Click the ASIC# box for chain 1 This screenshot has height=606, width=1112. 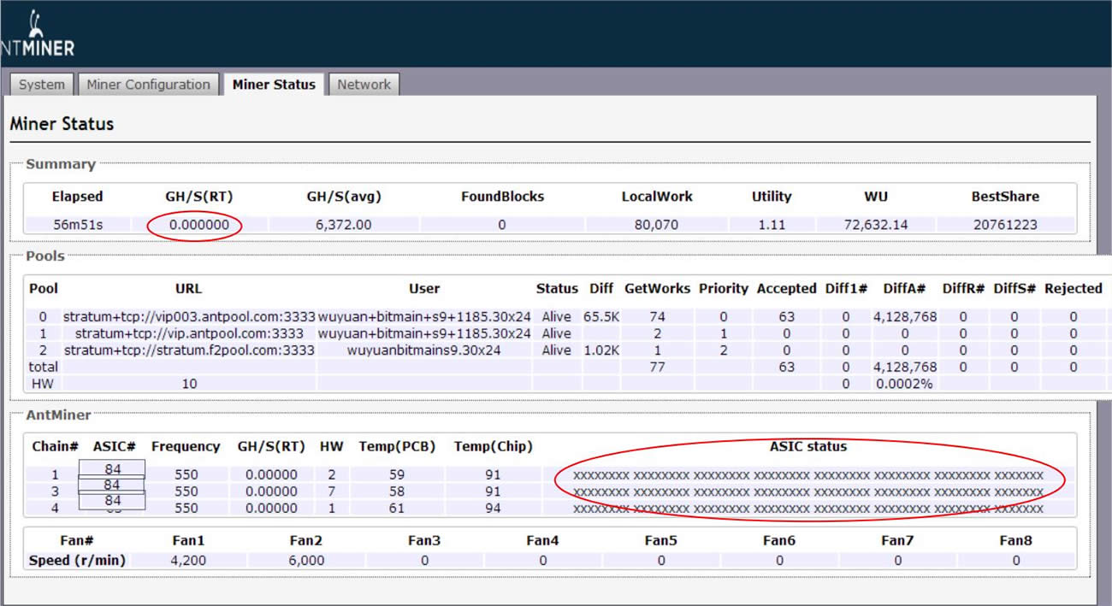[x=112, y=468]
